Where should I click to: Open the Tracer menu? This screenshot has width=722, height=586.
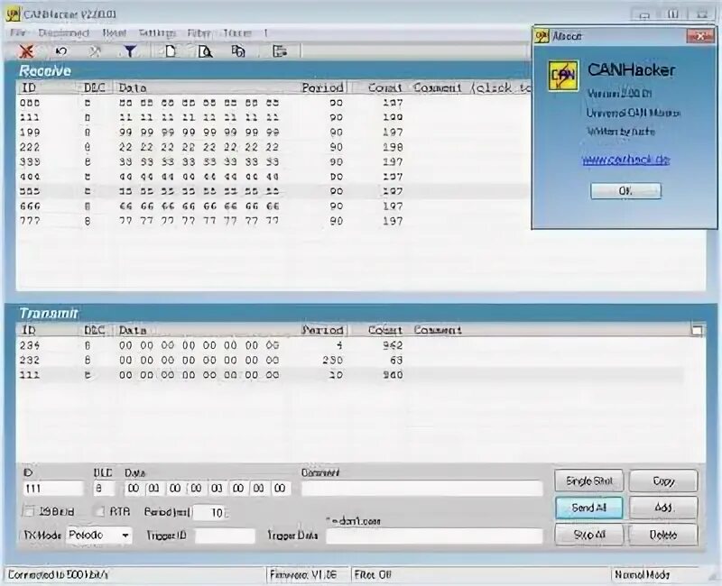[237, 33]
